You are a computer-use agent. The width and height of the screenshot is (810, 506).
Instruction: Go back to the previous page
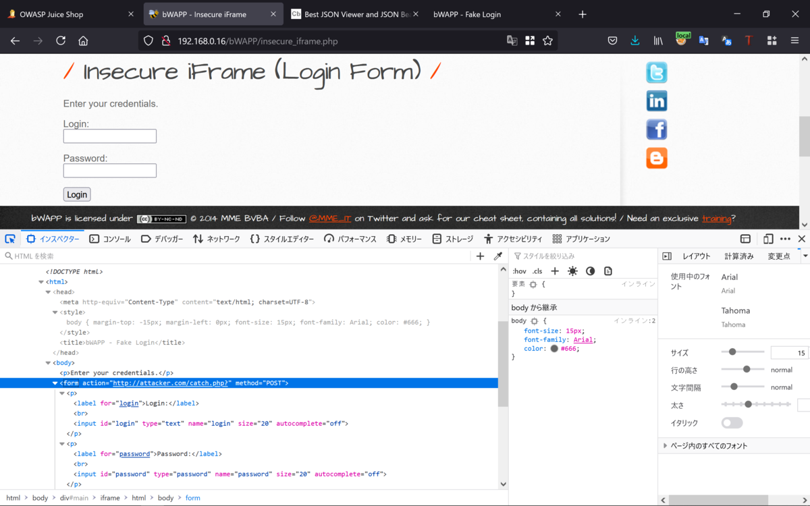15,40
